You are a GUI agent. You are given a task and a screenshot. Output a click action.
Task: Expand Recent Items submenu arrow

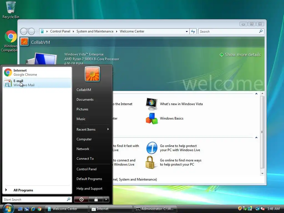point(108,129)
